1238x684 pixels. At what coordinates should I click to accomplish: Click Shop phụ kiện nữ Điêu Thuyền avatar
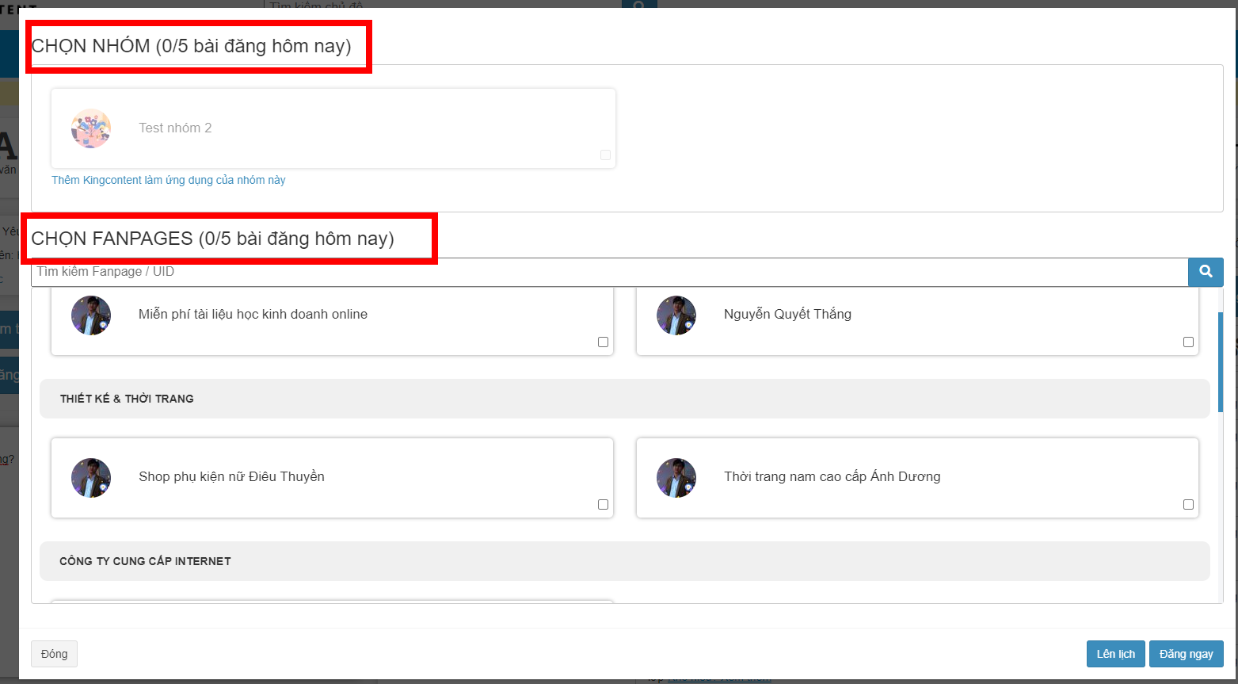(x=91, y=478)
